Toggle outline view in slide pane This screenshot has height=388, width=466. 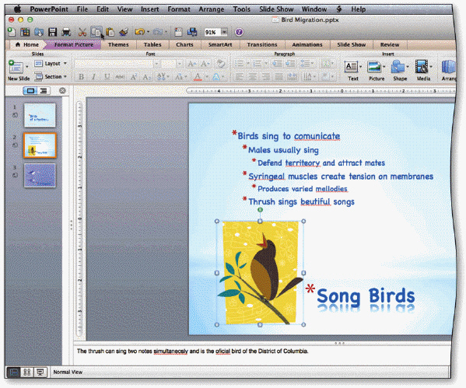(44, 91)
